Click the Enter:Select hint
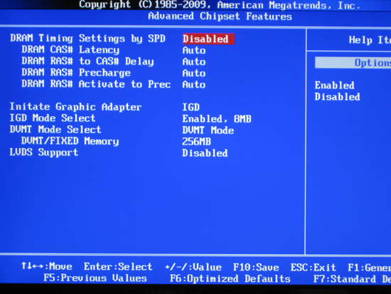Viewport: 391px width, 294px height. click(x=118, y=267)
